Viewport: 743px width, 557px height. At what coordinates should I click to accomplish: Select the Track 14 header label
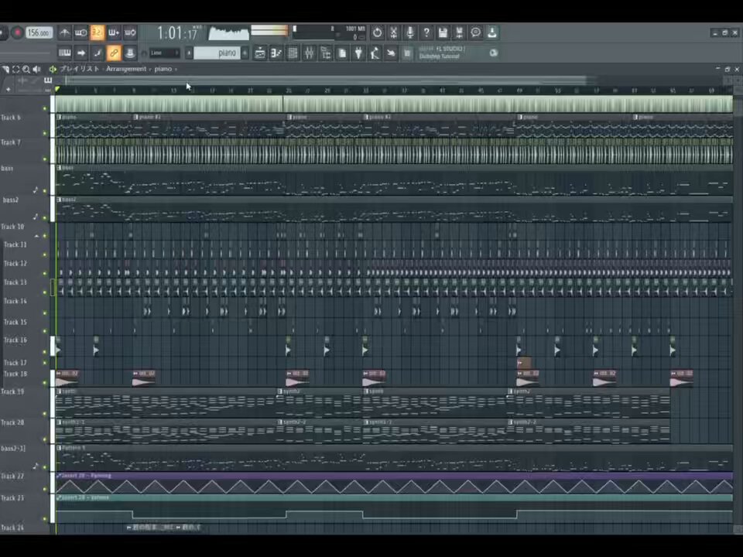15,301
